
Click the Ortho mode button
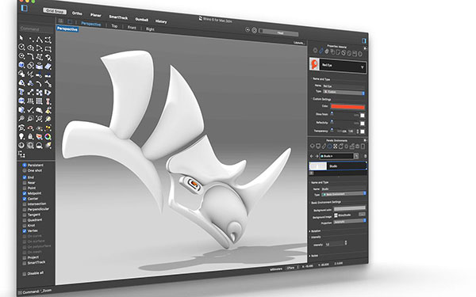tap(77, 13)
